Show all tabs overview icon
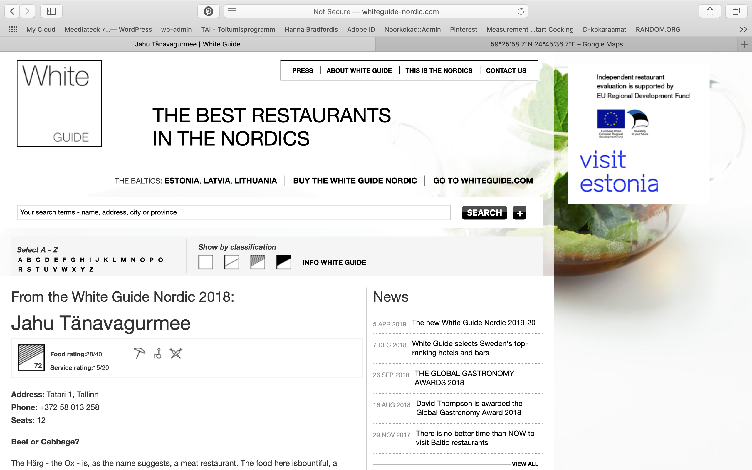This screenshot has height=470, width=752. 736,11
